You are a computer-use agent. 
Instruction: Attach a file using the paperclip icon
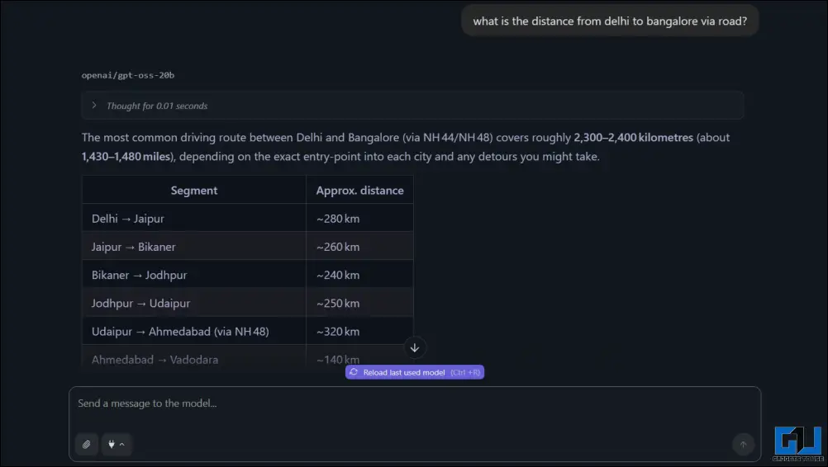(x=86, y=445)
